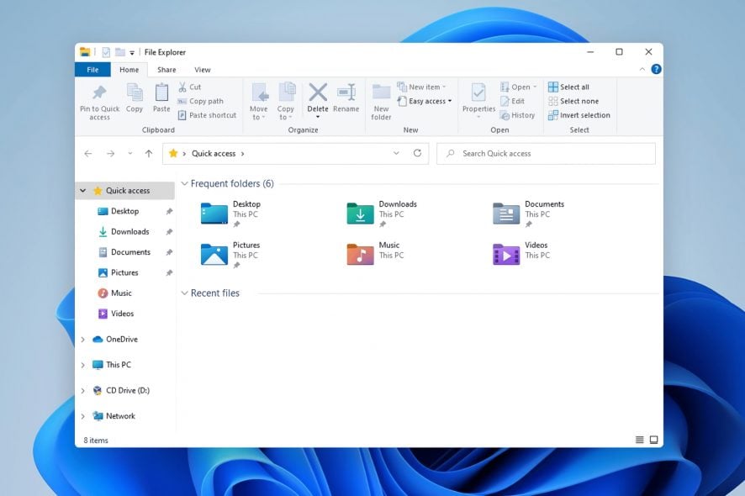Image resolution: width=745 pixels, height=496 pixels.
Task: Collapse the Frequent folders section
Action: [x=184, y=183]
